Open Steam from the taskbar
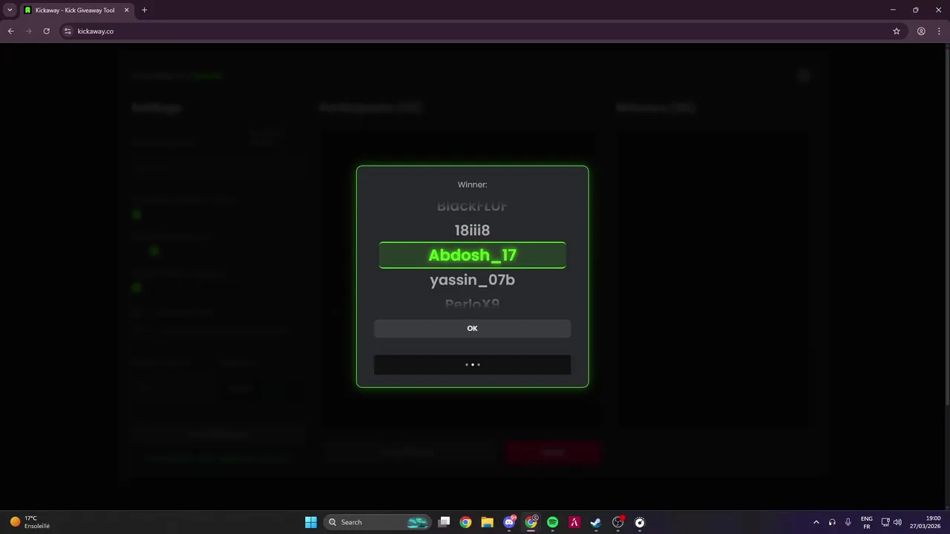950x534 pixels. (x=595, y=522)
